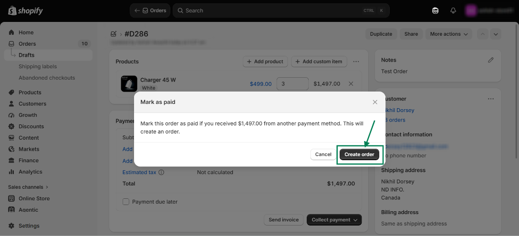Open the Collect payment dropdown
The width and height of the screenshot is (519, 236).
334,220
